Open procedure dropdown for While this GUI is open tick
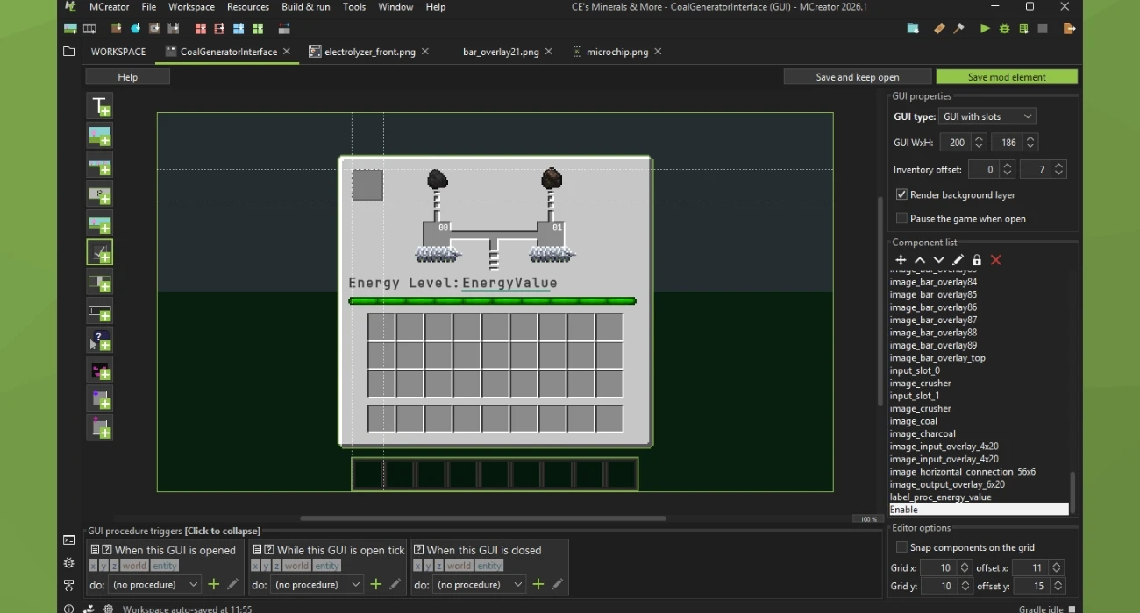The image size is (1140, 613). pos(317,584)
